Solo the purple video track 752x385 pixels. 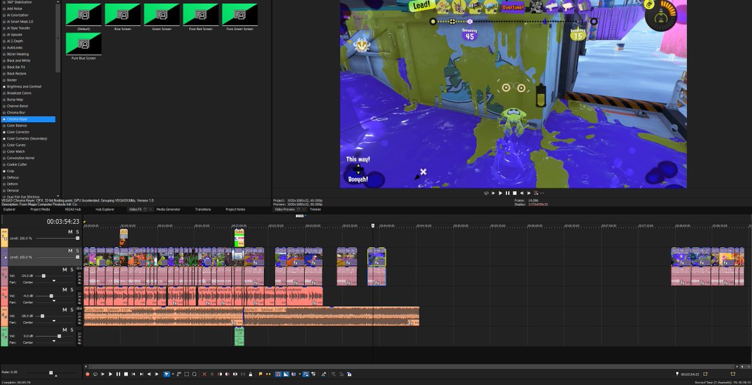[78, 250]
